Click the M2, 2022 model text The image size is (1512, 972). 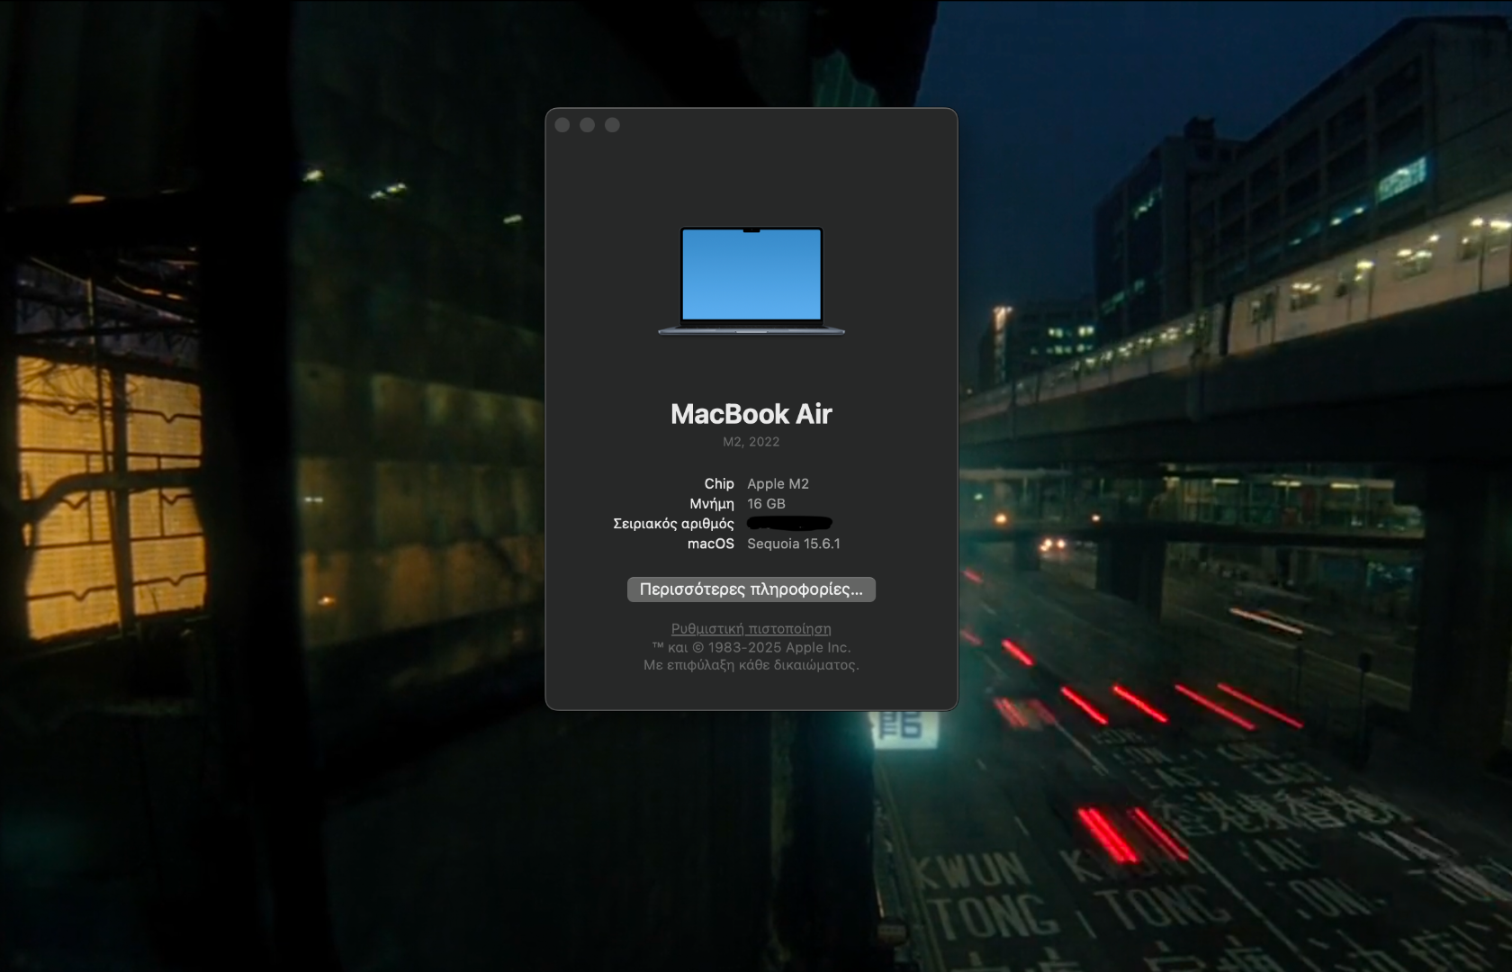click(x=751, y=442)
